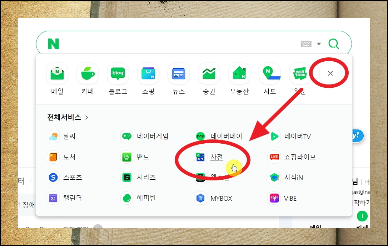
Task: Open the 지식iN text link
Action: tap(293, 177)
